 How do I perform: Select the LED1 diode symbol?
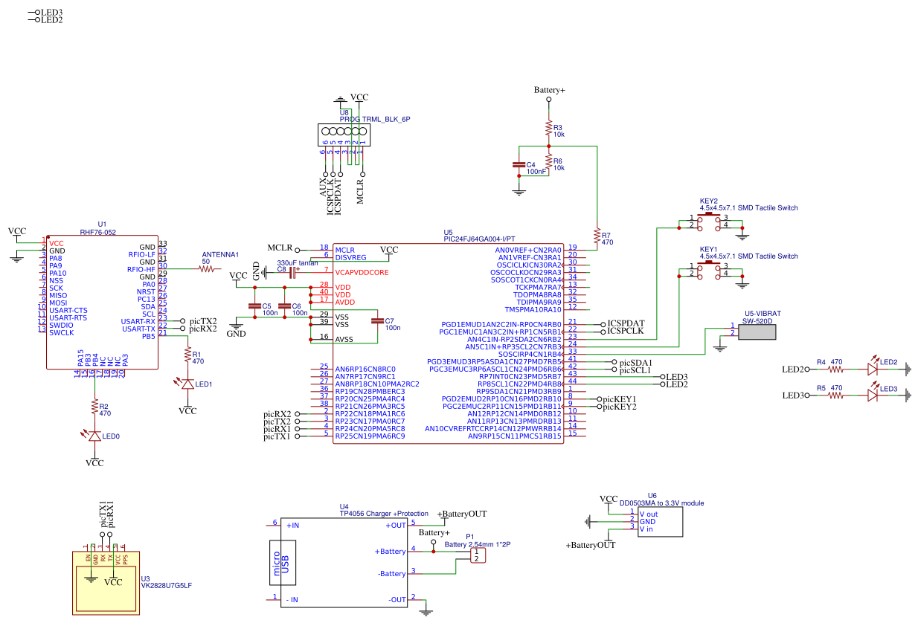187,384
